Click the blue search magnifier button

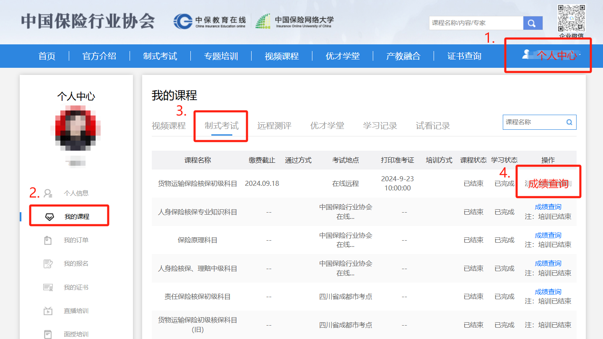[x=533, y=23]
